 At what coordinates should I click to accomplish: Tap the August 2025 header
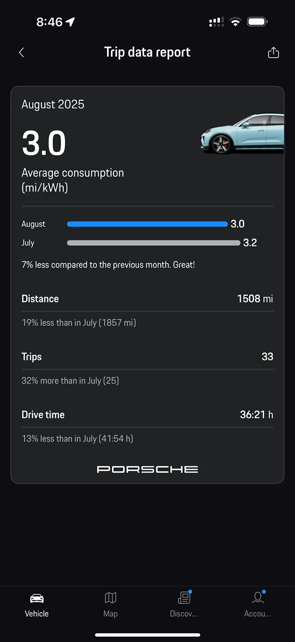(53, 104)
